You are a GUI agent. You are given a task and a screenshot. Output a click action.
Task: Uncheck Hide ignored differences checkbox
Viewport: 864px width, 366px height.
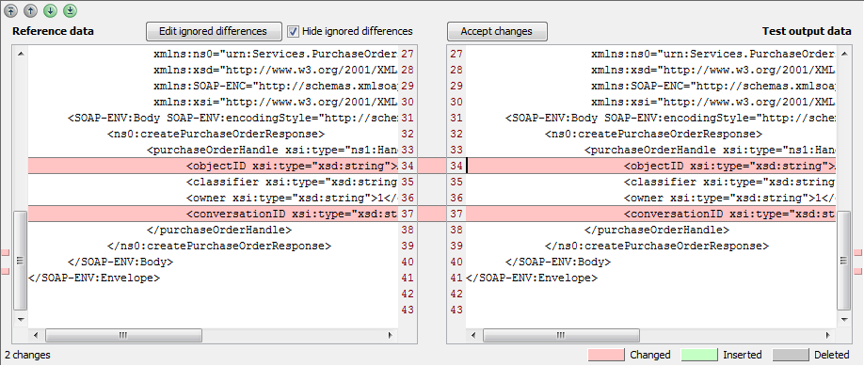293,31
